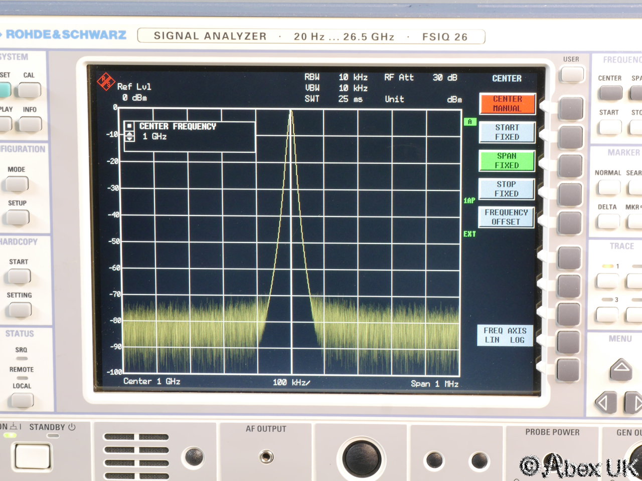
Task: Select the CENTER MANUAL softkey
Action: click(507, 104)
